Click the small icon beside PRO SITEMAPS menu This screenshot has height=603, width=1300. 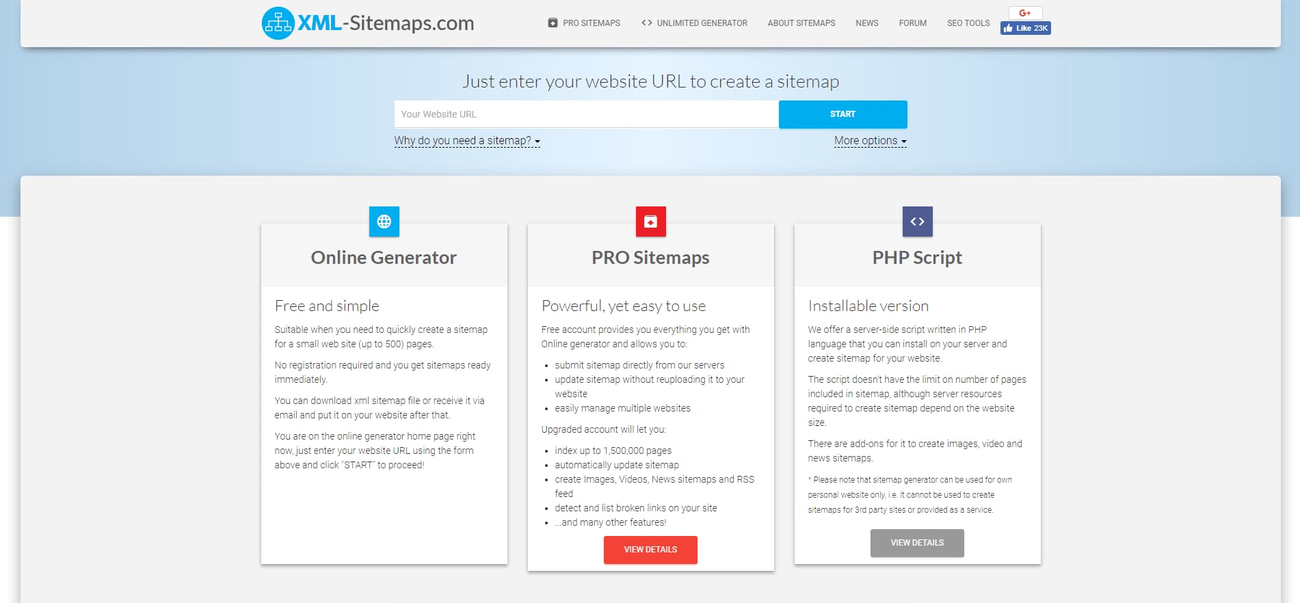point(552,23)
